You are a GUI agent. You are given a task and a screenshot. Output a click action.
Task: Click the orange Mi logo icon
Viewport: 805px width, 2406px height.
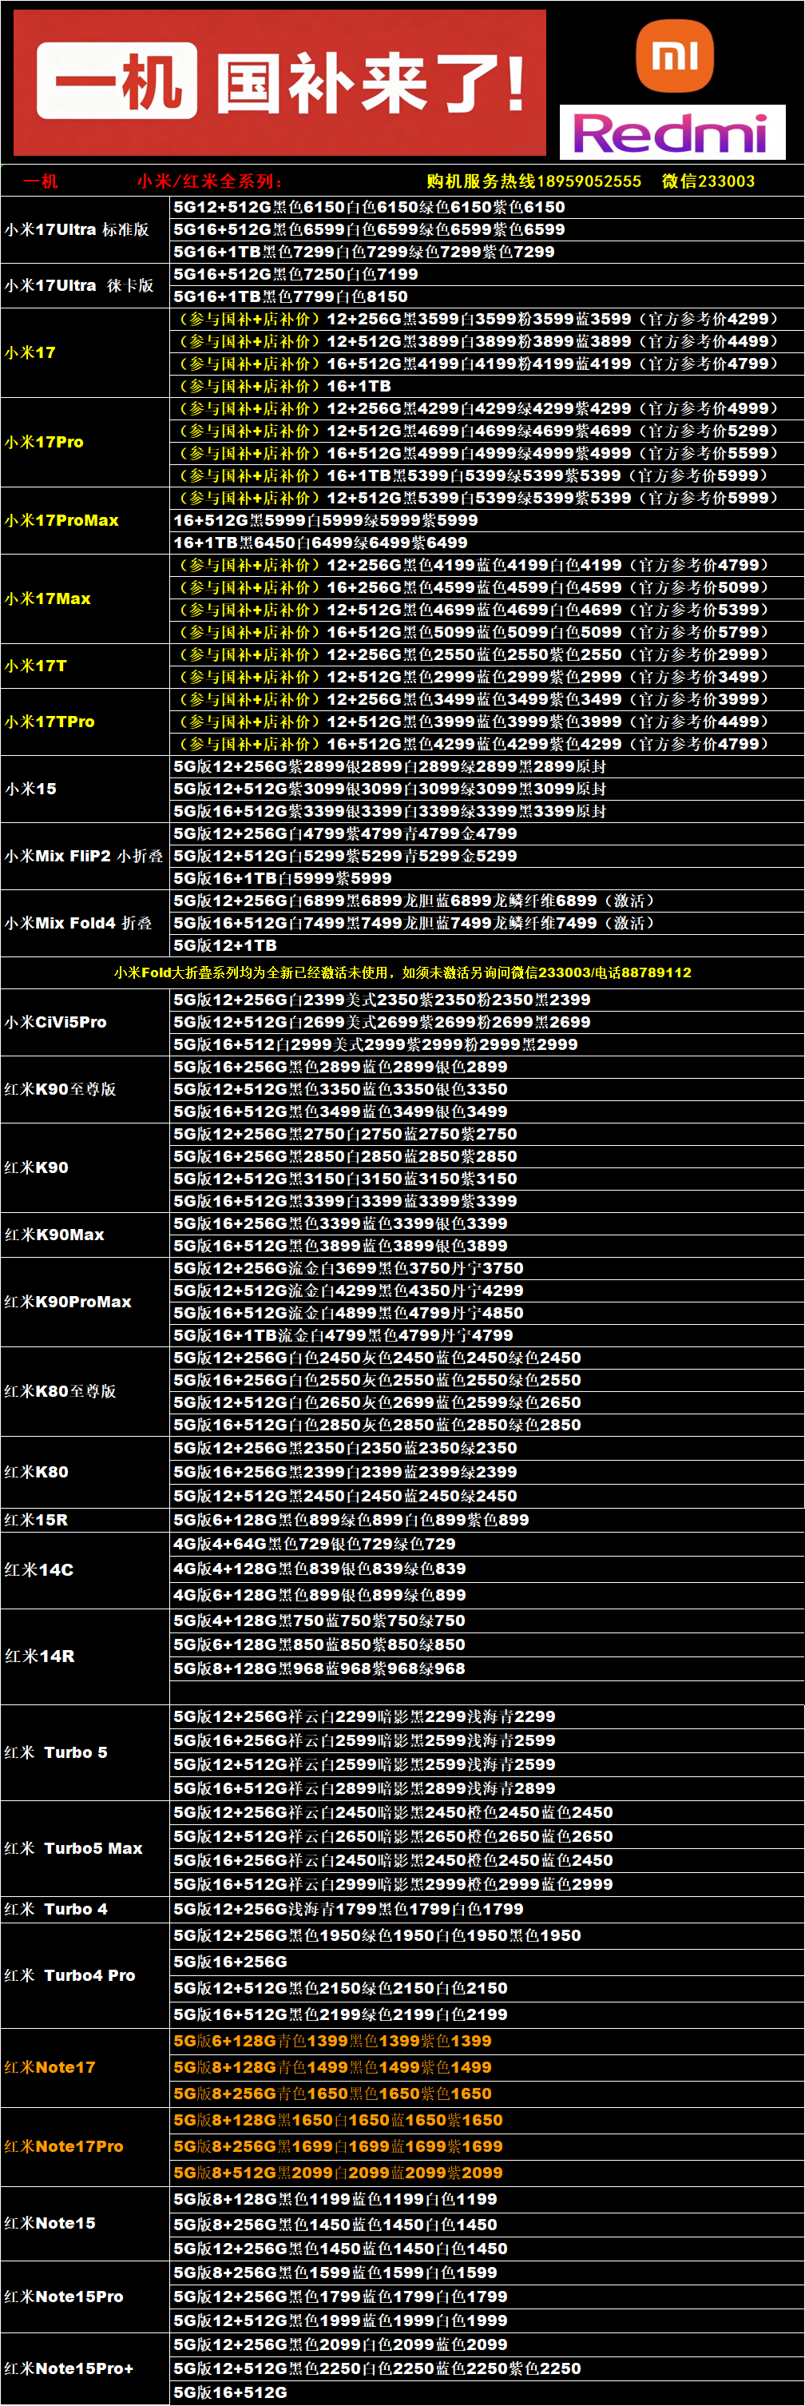click(x=674, y=55)
